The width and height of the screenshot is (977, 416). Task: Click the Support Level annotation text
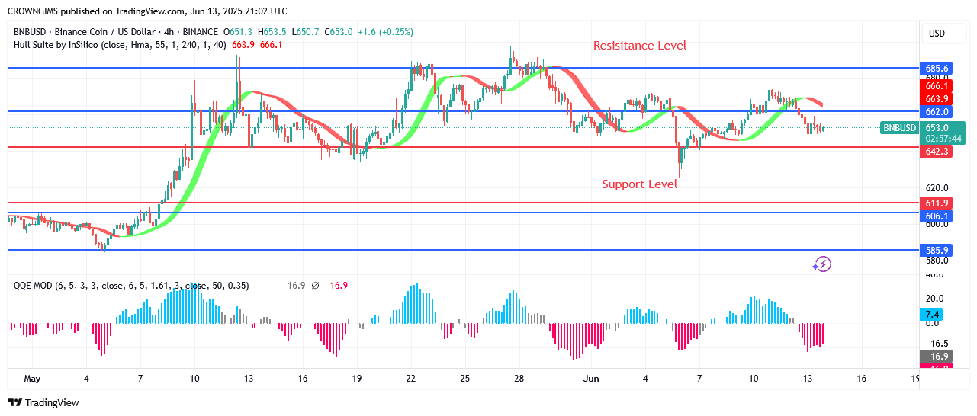(x=640, y=184)
